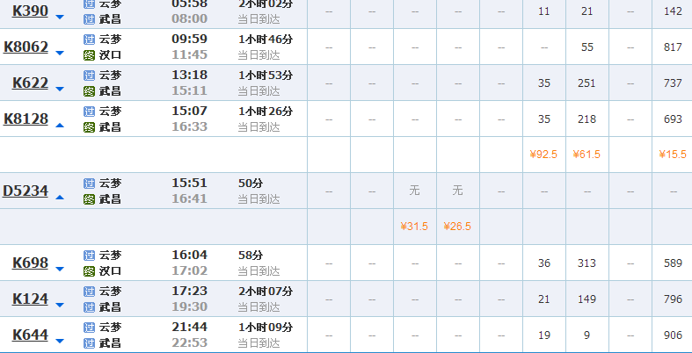Screen dimensions: 692x353
Task: Click the 过 icon beside 武昌 in the K124 row
Action: point(89,307)
